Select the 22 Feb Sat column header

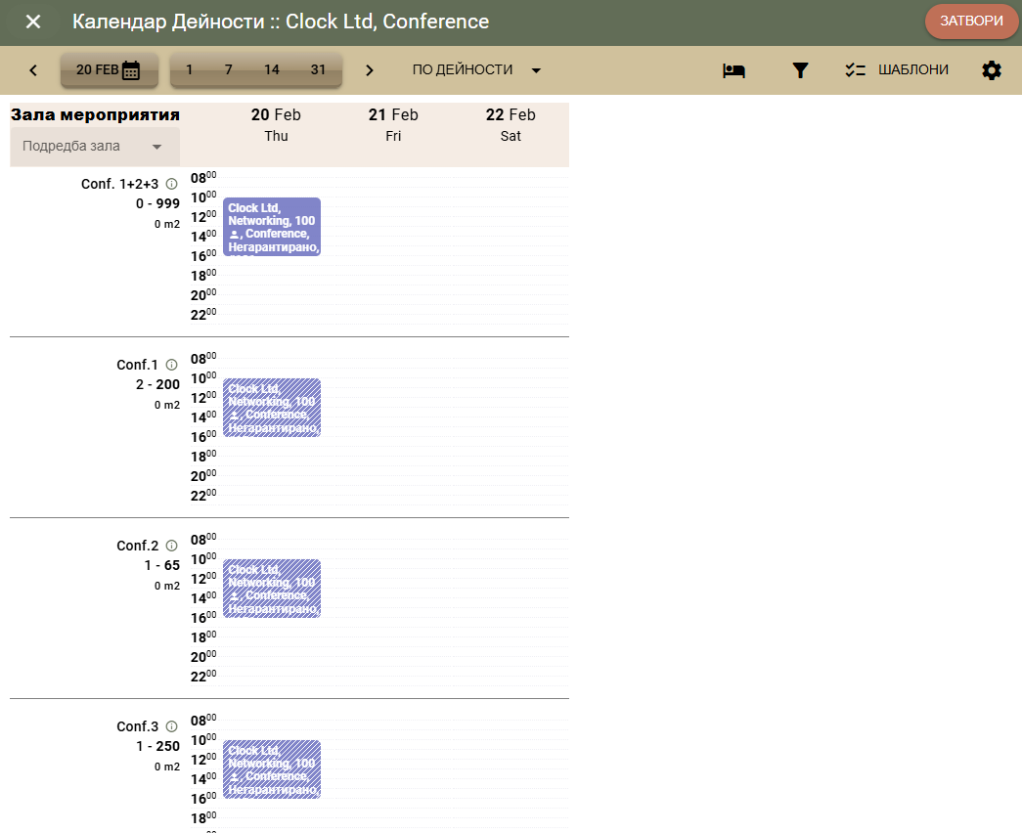511,124
